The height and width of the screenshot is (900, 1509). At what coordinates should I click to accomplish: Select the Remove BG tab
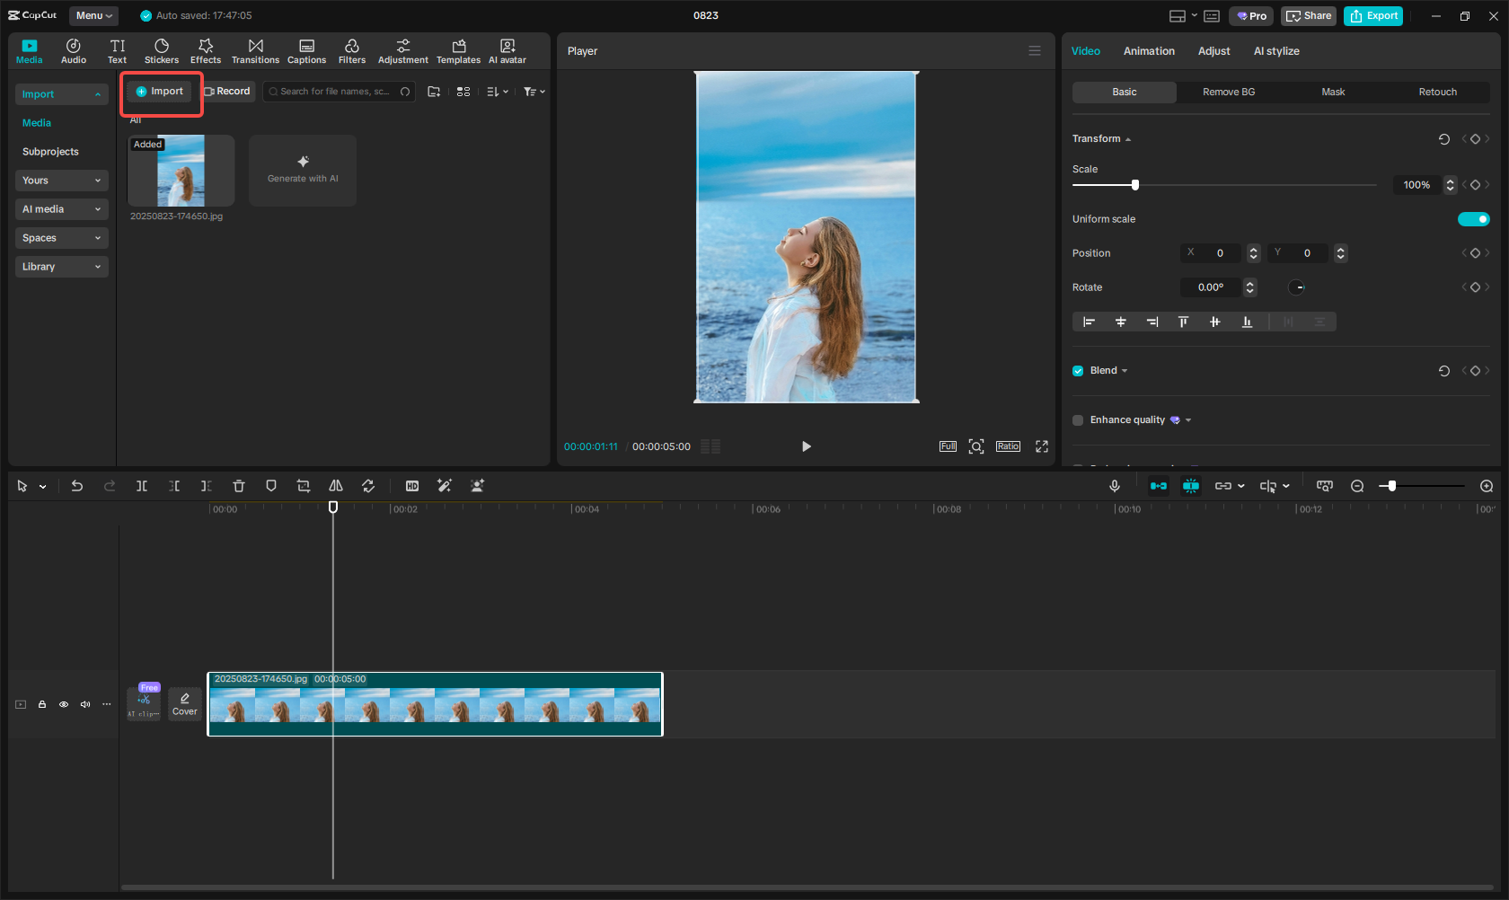(x=1229, y=93)
